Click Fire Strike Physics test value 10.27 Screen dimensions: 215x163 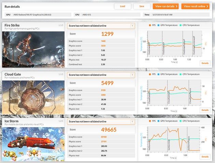click(103, 60)
